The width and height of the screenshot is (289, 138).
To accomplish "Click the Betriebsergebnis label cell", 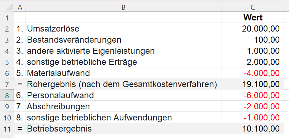I will coord(123,129).
